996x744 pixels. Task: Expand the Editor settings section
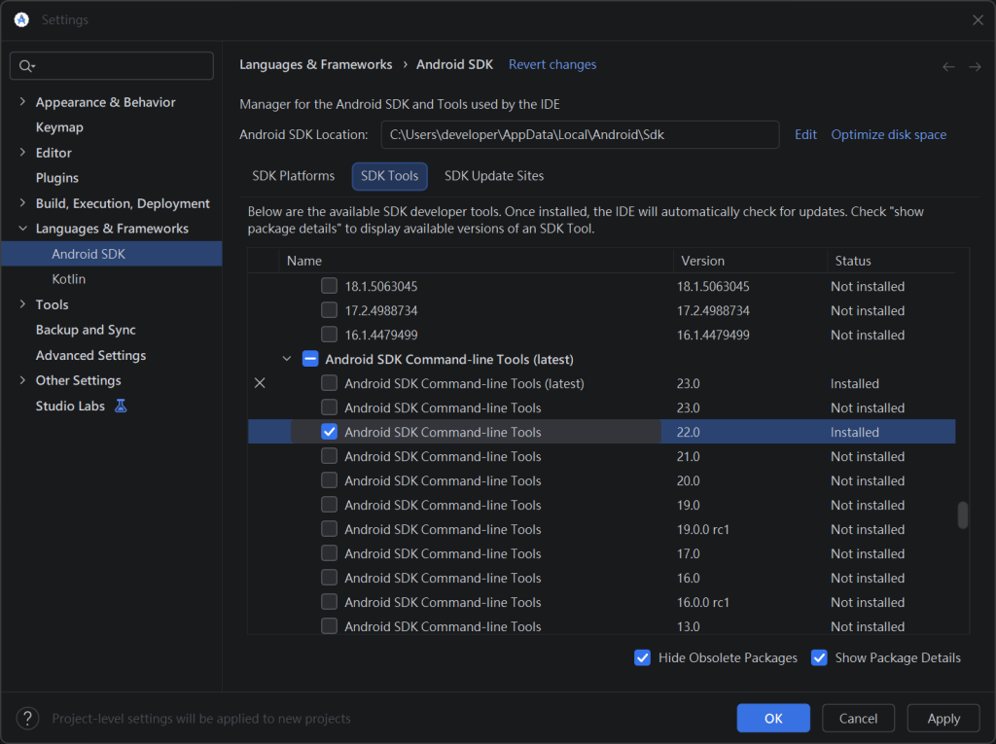coord(23,153)
